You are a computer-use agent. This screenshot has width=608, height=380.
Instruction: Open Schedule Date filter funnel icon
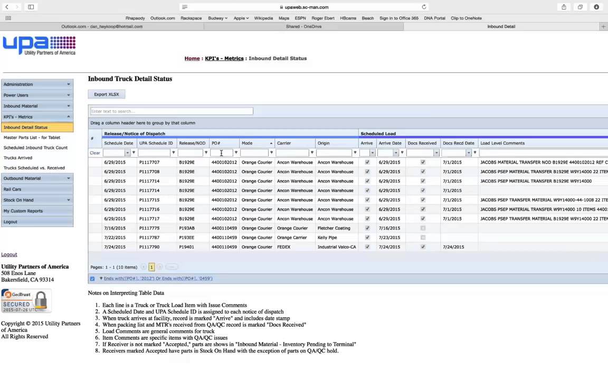point(134,153)
